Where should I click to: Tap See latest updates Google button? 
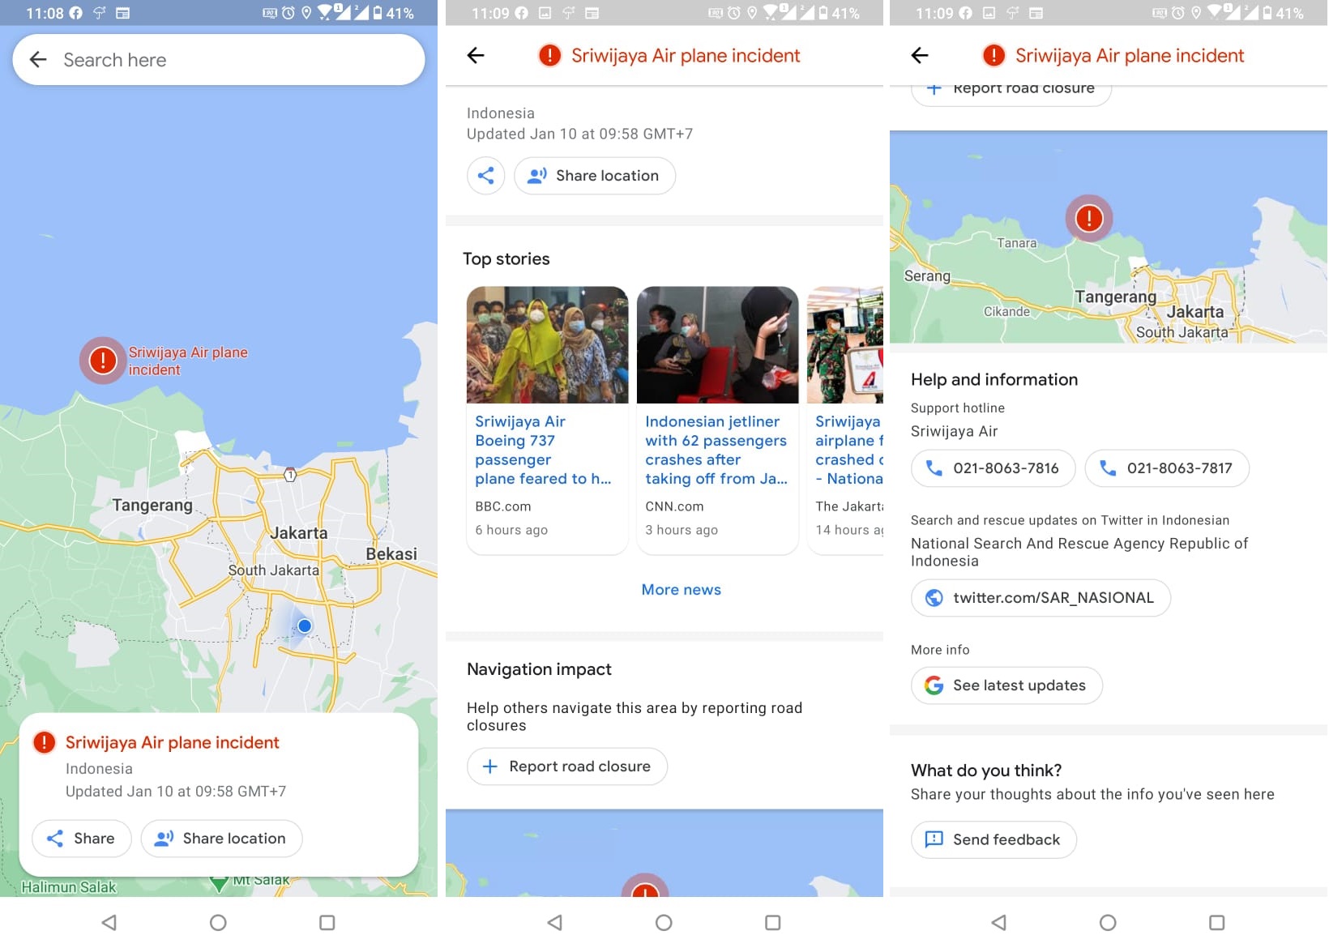pos(1006,685)
